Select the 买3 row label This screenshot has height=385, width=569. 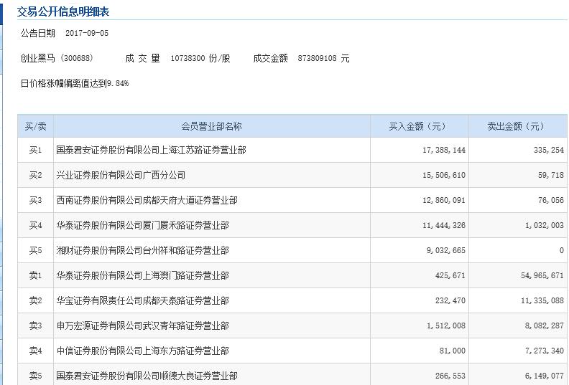(x=36, y=200)
